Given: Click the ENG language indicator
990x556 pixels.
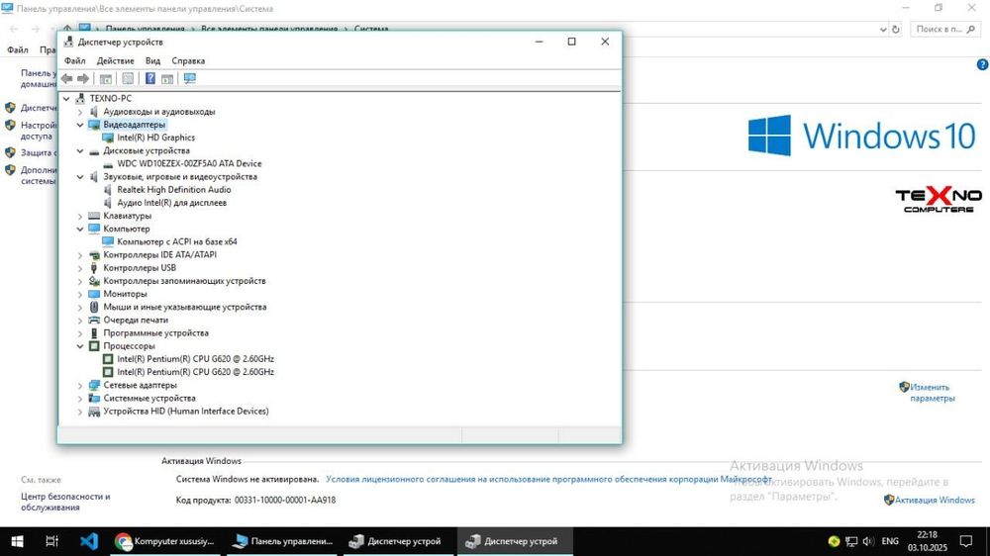Looking at the screenshot, I should pyautogui.click(x=890, y=541).
